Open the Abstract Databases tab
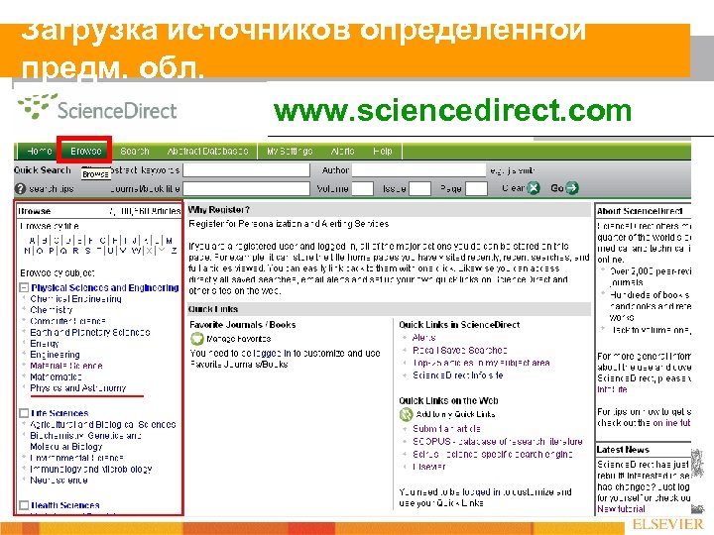The image size is (714, 535). point(207,151)
